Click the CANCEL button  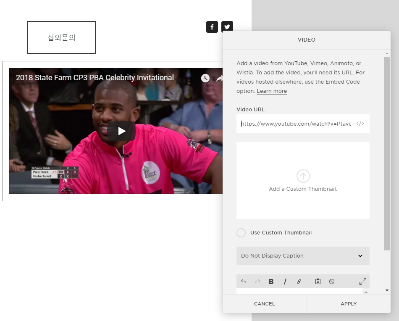[265, 304]
